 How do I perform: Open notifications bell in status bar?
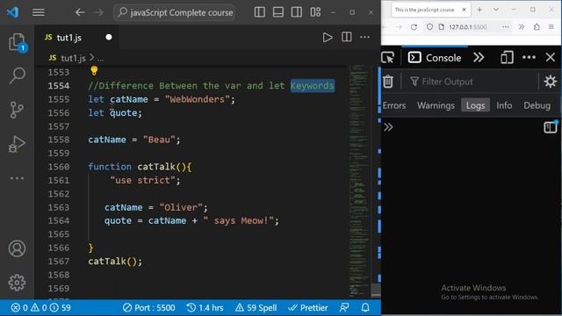365,308
